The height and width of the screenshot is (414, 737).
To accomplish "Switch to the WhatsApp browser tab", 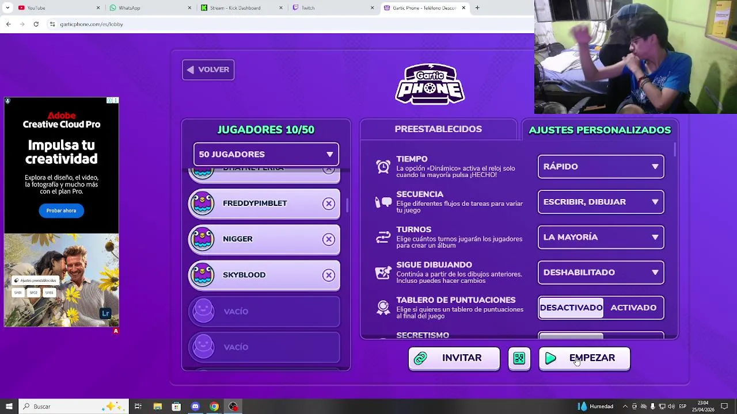I will click(150, 7).
